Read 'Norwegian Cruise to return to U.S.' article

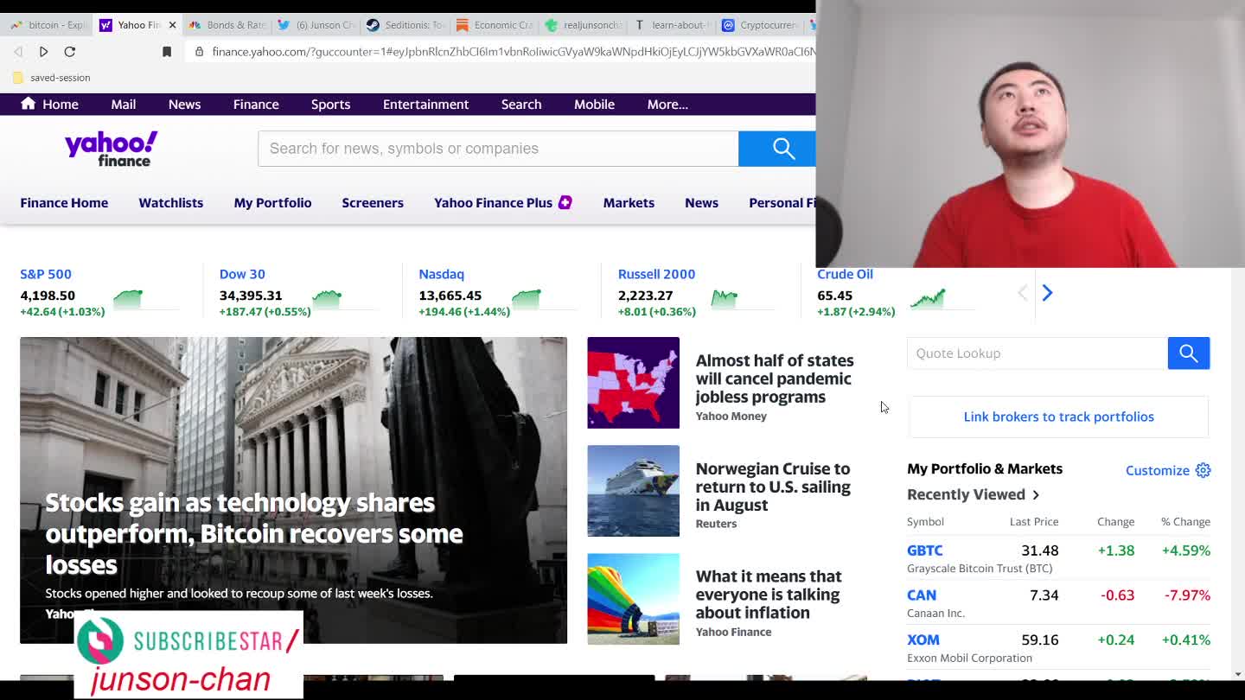773,487
